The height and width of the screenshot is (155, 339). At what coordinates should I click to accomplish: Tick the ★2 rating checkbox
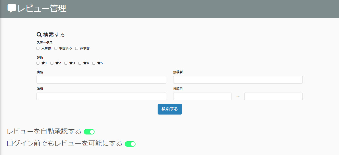pyautogui.click(x=52, y=63)
